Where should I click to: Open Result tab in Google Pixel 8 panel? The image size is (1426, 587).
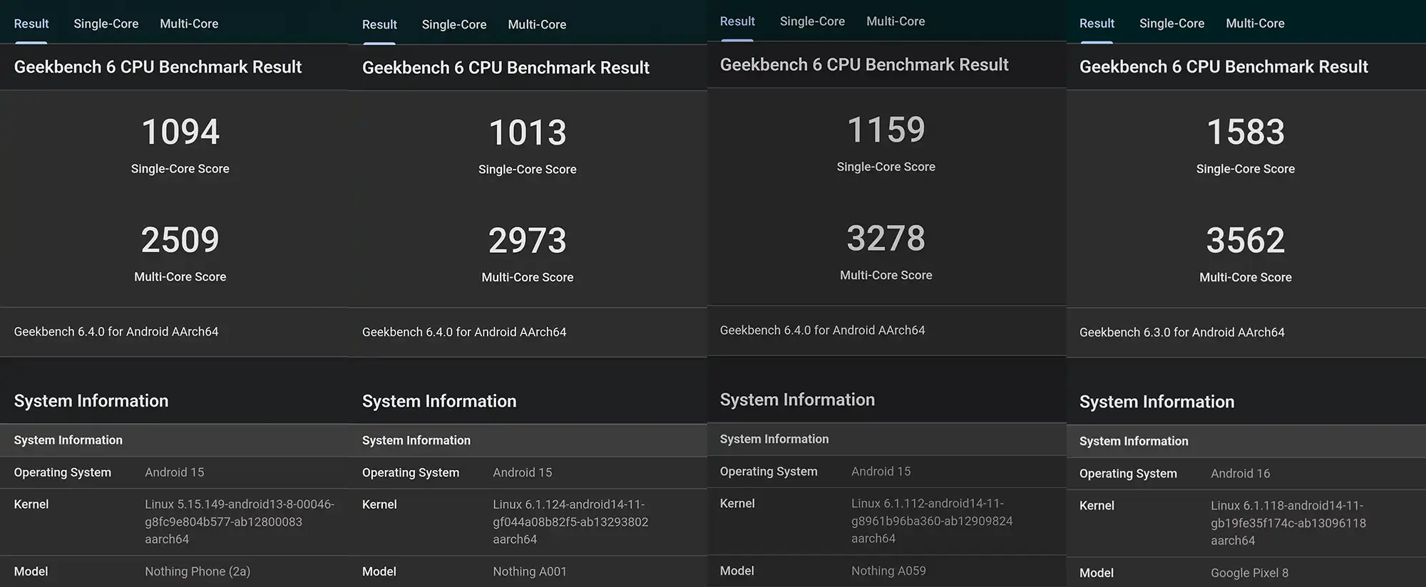click(1097, 24)
